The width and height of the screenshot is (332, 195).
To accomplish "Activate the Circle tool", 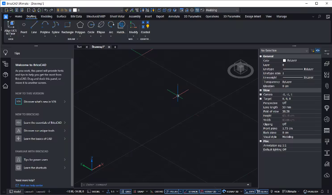I will point(91,25).
